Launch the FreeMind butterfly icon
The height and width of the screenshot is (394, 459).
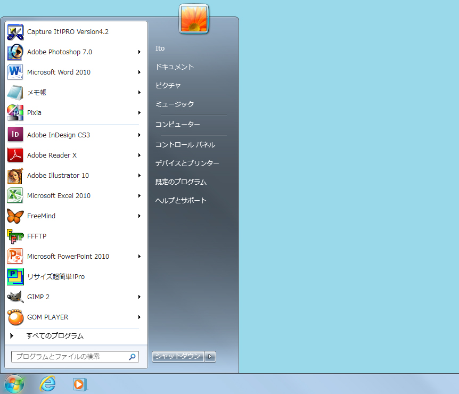pyautogui.click(x=15, y=216)
